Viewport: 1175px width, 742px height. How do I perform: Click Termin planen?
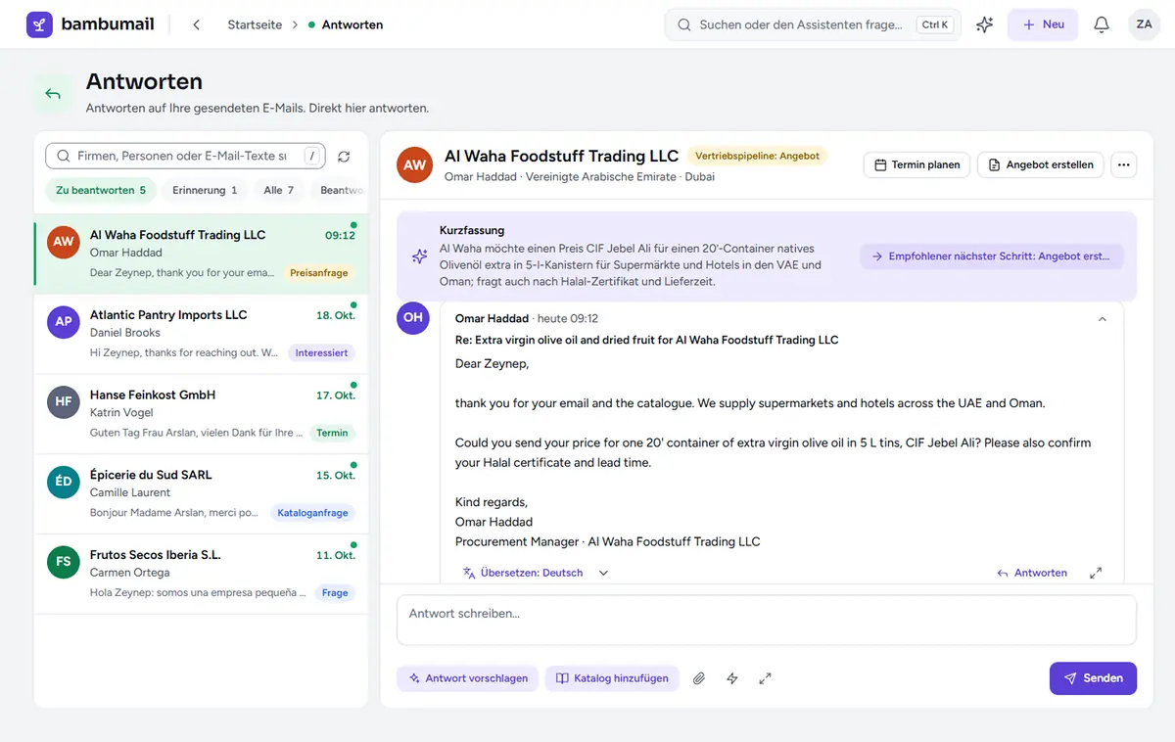click(x=916, y=164)
